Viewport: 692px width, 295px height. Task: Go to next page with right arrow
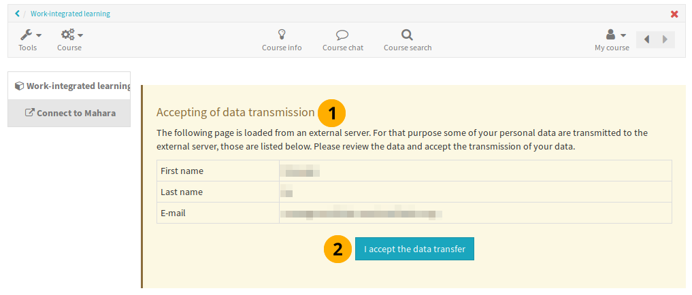tap(665, 40)
